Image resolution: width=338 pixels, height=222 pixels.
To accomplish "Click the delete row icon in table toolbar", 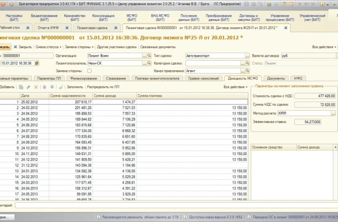I will click(x=37, y=87).
